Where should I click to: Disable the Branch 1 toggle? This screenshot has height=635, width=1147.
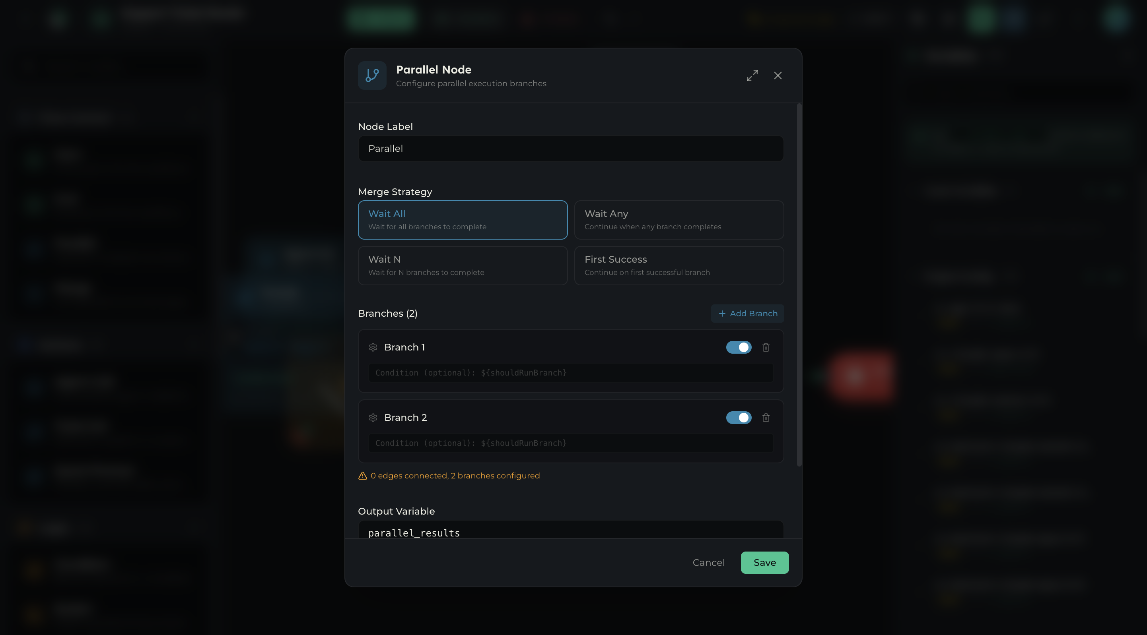pyautogui.click(x=739, y=347)
